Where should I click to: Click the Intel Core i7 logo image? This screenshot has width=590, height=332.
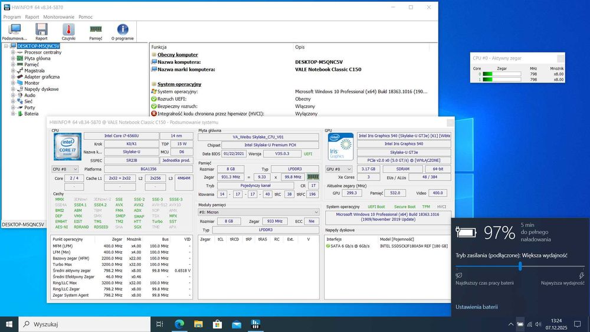click(x=67, y=147)
